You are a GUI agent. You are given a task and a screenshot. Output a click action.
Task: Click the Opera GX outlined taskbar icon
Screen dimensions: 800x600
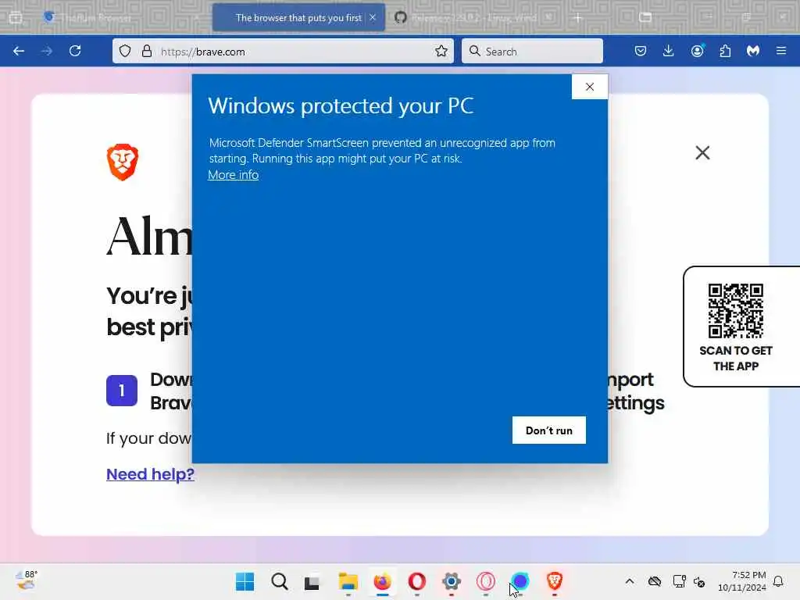coord(486,581)
